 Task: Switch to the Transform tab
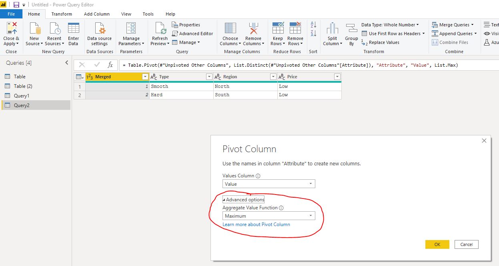[62, 14]
